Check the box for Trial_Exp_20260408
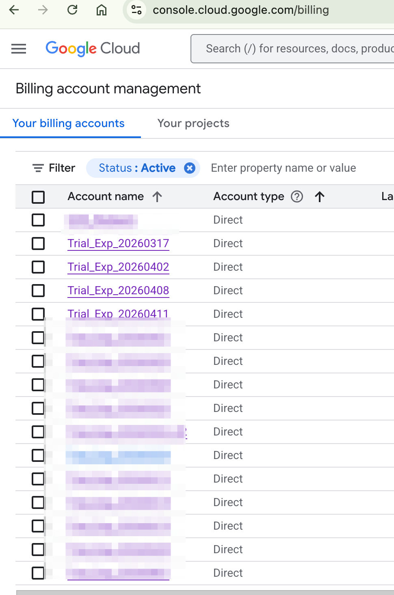The image size is (394, 595). tap(38, 291)
